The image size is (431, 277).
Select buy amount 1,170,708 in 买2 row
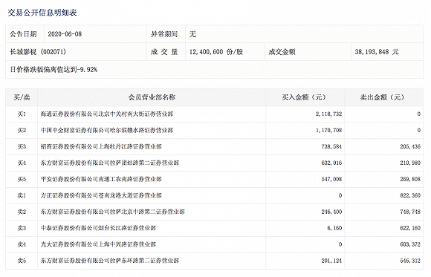point(328,130)
